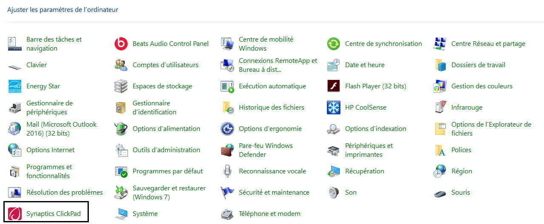Screen dimensions: 544x224
Task: Click the Système link
Action: (145, 214)
